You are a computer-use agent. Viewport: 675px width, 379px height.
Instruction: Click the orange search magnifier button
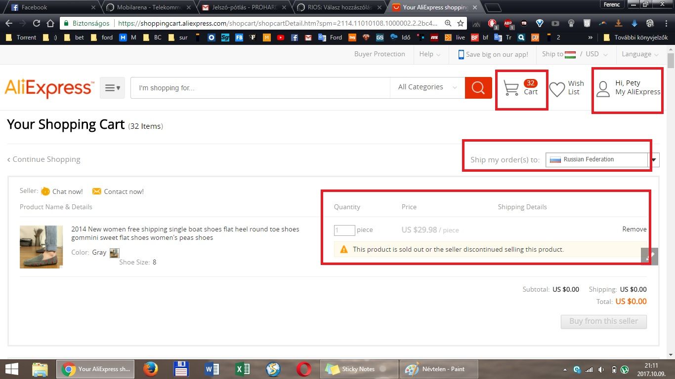pyautogui.click(x=478, y=88)
